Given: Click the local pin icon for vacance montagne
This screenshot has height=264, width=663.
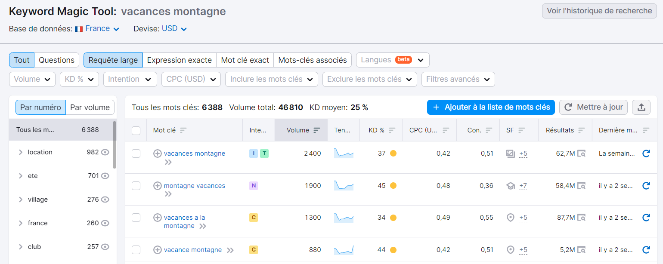Looking at the screenshot, I should [511, 250].
